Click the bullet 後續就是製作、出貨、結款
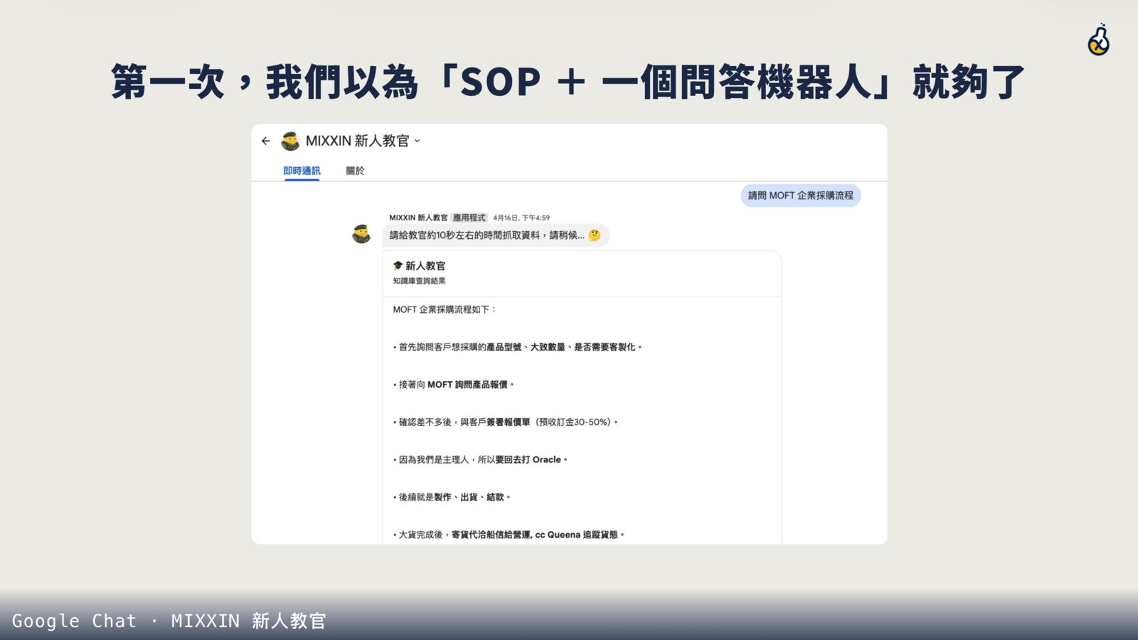 [452, 497]
